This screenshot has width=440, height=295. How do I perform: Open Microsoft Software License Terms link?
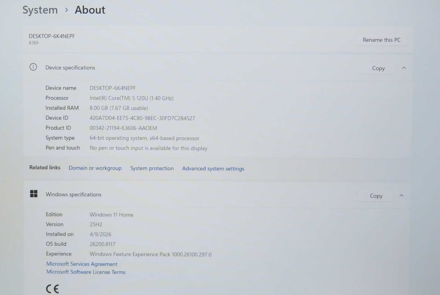click(86, 272)
